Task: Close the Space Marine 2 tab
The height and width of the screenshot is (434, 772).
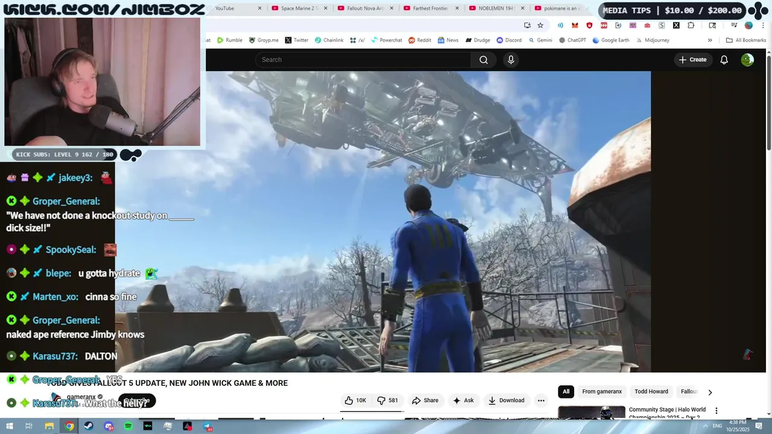Action: point(326,8)
